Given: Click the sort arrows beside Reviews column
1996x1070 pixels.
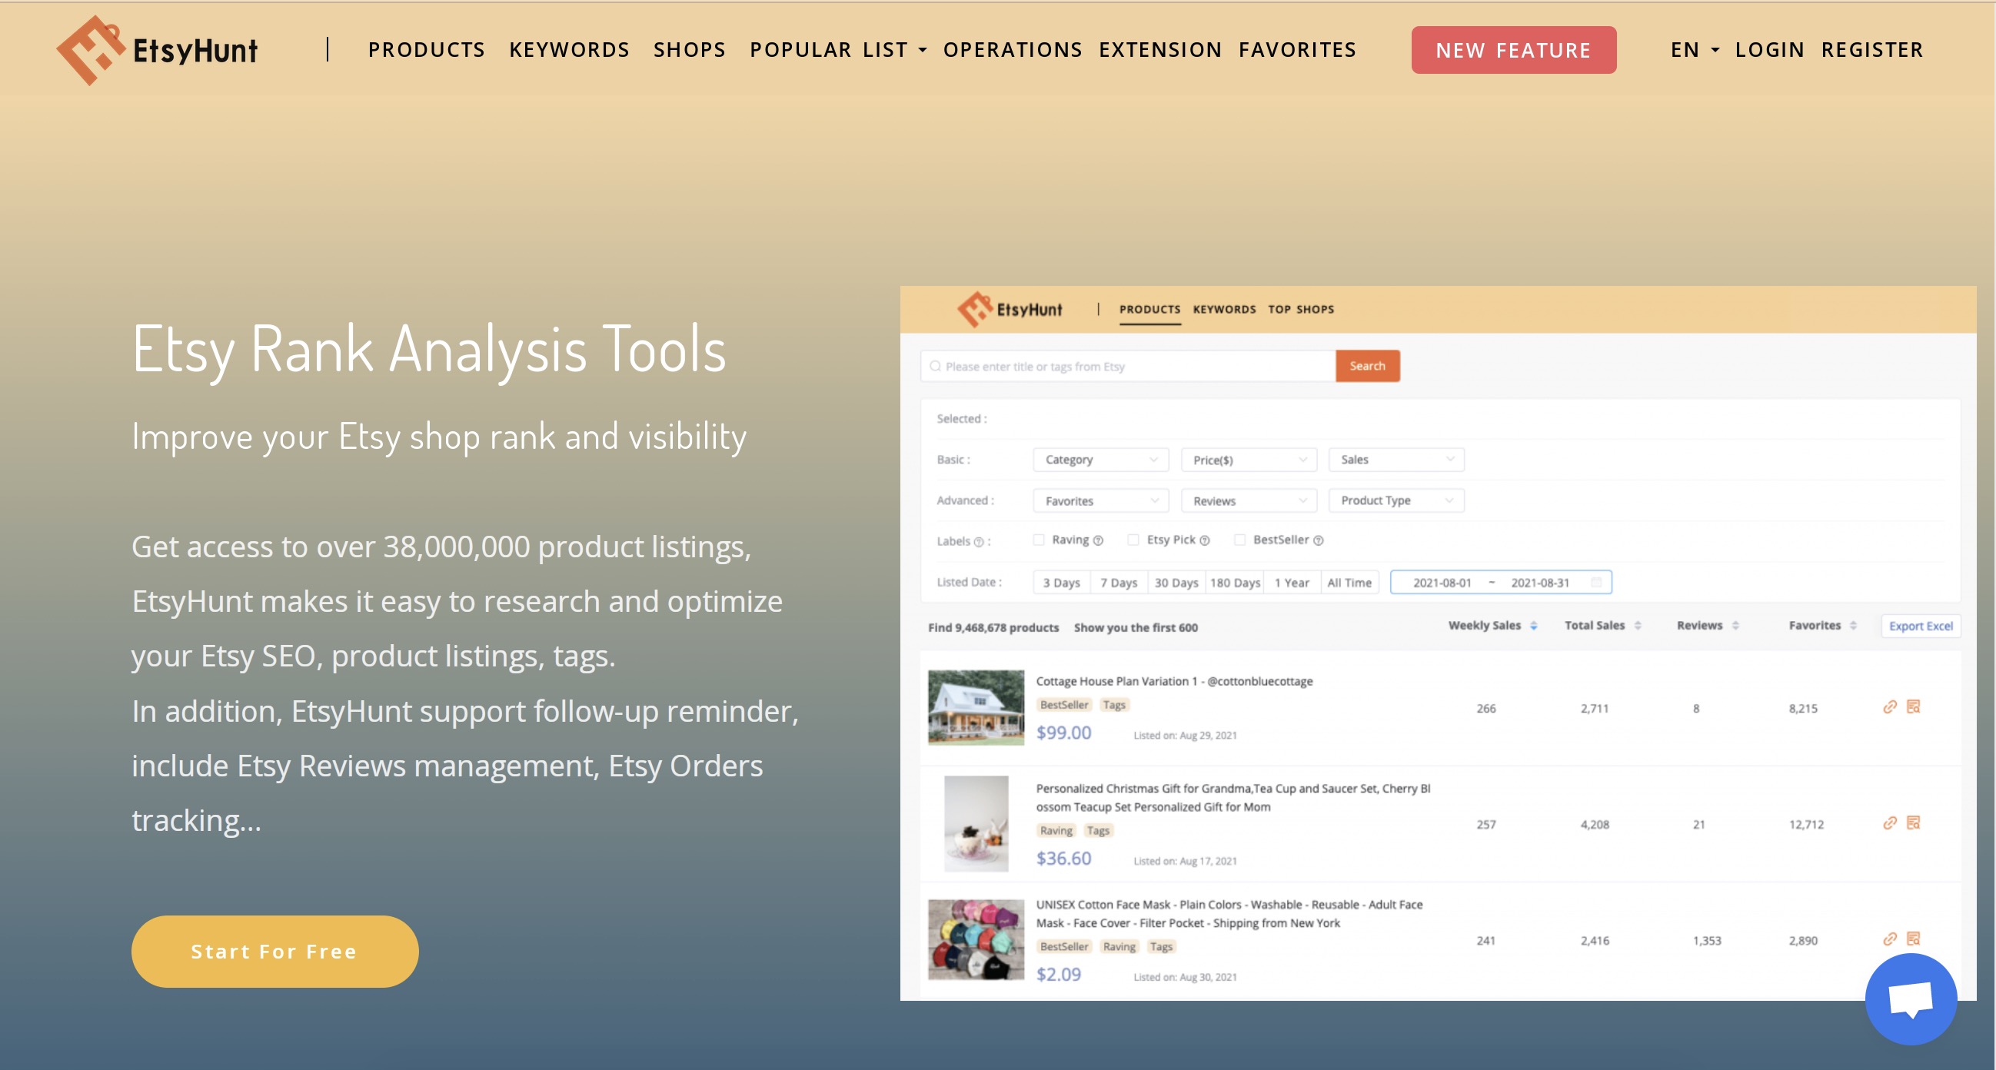Looking at the screenshot, I should coord(1735,626).
